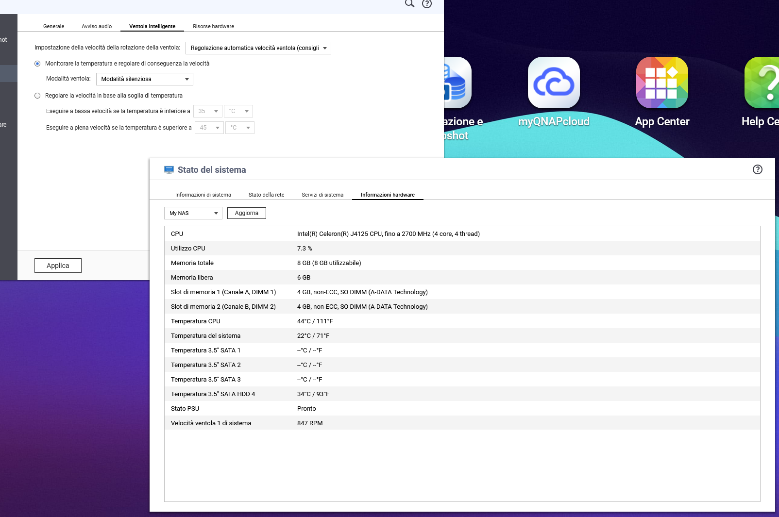Screen dimensions: 779x517
Task: Click help icon in Stato del sistema
Action: tap(757, 169)
